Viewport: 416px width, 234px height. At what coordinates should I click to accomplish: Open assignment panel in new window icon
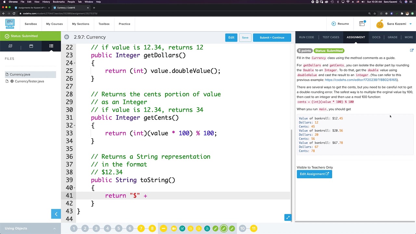click(x=412, y=50)
